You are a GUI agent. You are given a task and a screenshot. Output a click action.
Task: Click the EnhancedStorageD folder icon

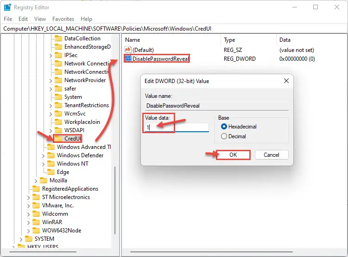coord(58,47)
